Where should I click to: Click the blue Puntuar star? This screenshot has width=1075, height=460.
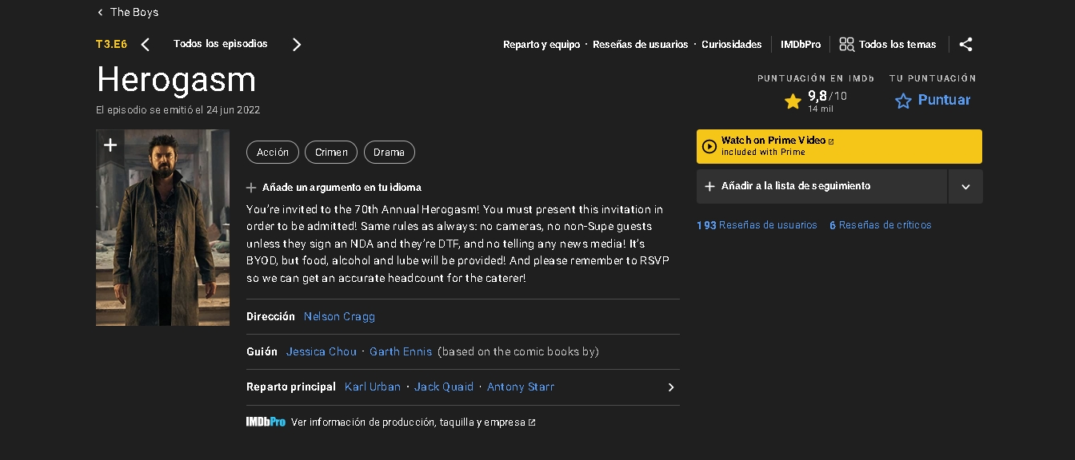point(903,101)
